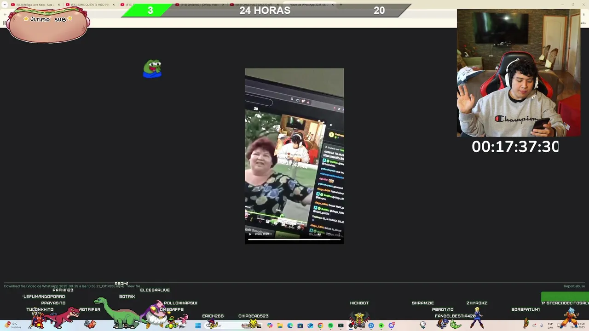The width and height of the screenshot is (589, 331).
Task: Open Discord from the taskbar
Action: tap(392, 325)
